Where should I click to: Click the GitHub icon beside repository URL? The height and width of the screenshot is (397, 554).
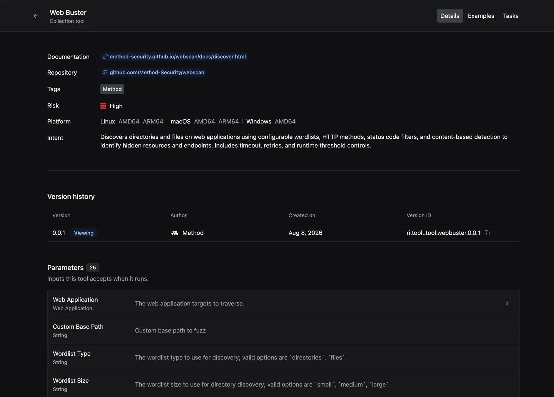click(x=105, y=72)
